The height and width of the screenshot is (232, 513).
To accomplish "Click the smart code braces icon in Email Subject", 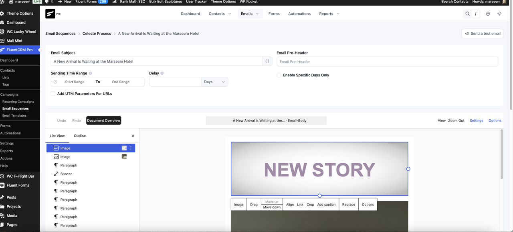I will 267,62.
